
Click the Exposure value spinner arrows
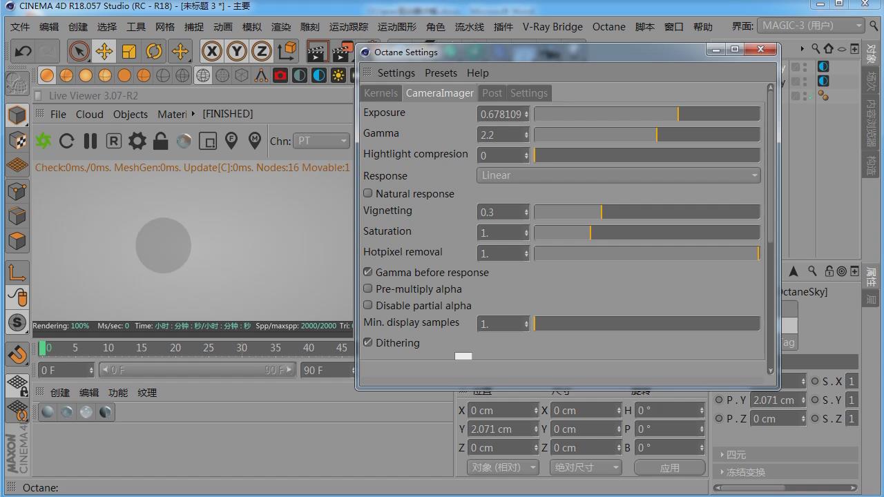coord(526,114)
